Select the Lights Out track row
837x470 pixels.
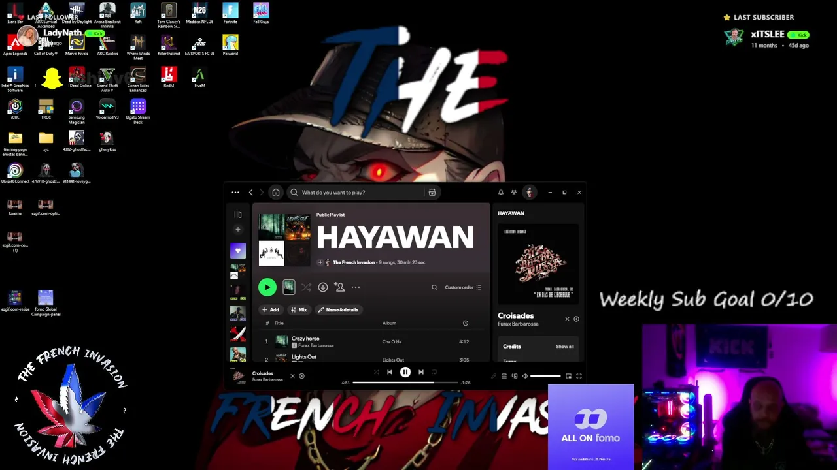click(x=371, y=358)
